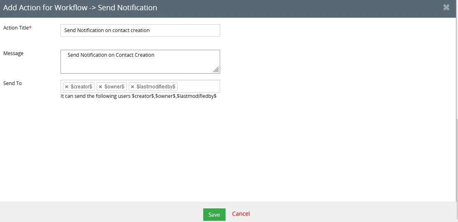458x222 pixels.
Task: Click the Send To label
Action: tap(13, 83)
